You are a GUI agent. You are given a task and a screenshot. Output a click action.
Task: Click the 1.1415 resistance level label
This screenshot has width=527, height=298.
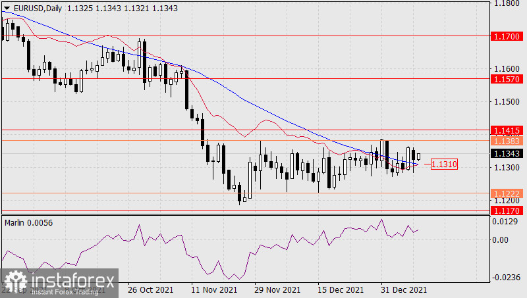pos(505,130)
